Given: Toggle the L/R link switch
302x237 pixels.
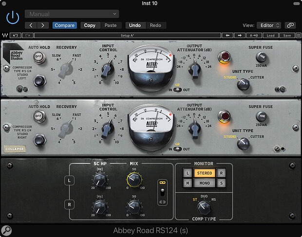Looking at the screenshot, I should point(163,192).
